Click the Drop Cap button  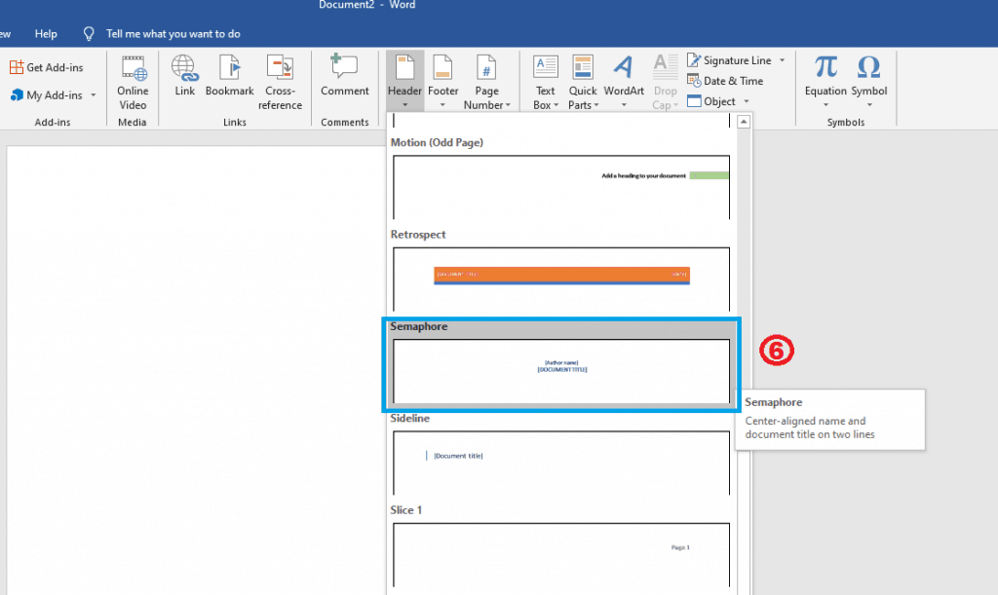tap(665, 83)
